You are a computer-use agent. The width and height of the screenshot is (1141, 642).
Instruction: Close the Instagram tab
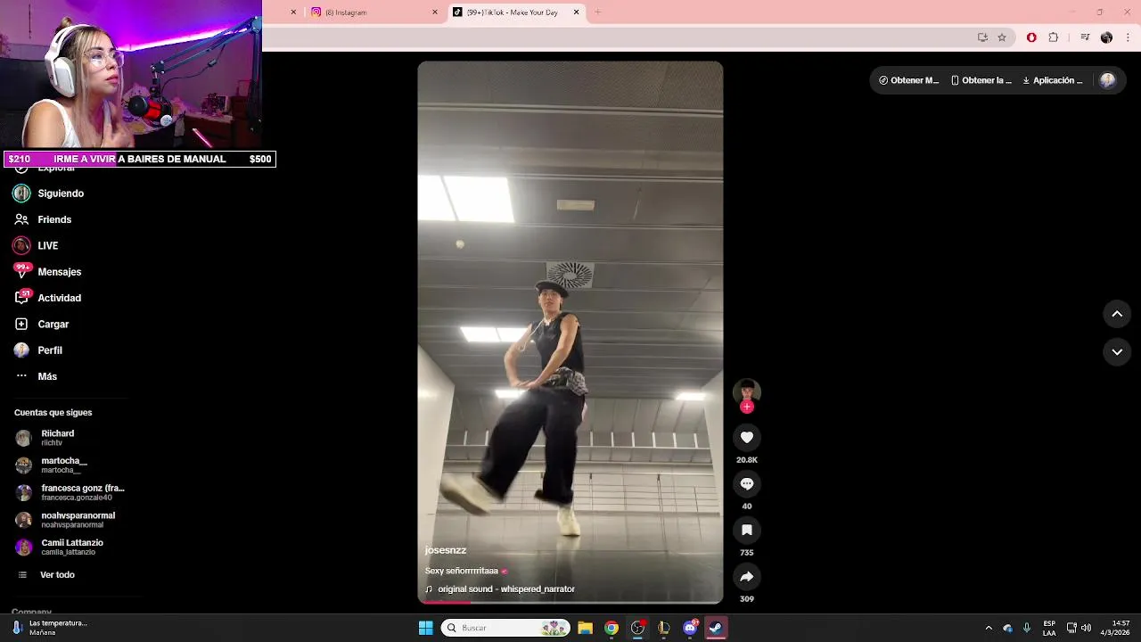[x=435, y=12]
